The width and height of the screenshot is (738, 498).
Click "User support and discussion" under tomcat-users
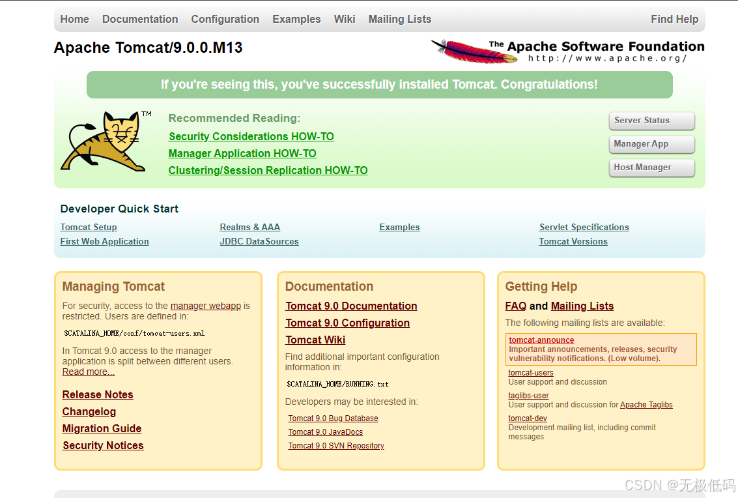click(558, 382)
